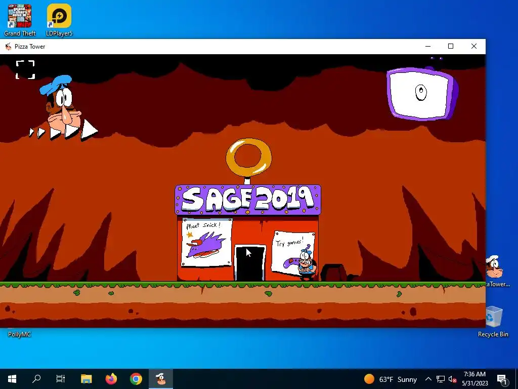518x389 pixels.
Task: Click the SAGE 2019 purple sign
Action: point(248,200)
